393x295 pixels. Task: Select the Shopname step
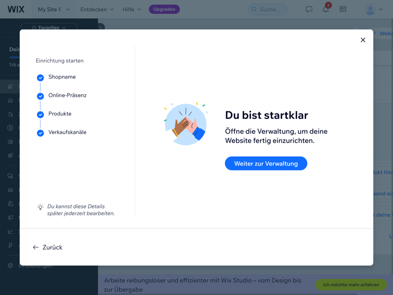point(62,77)
